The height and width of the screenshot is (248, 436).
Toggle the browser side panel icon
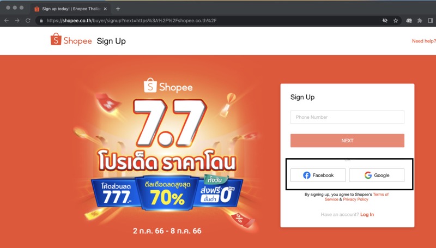point(431,21)
